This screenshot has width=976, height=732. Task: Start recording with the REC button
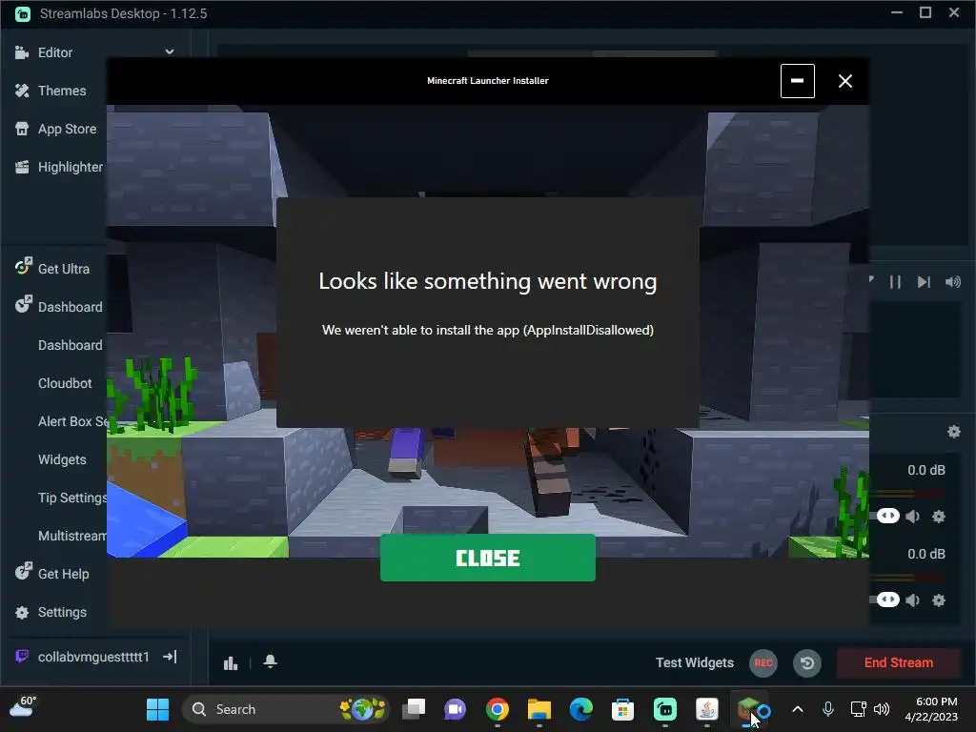pos(763,663)
